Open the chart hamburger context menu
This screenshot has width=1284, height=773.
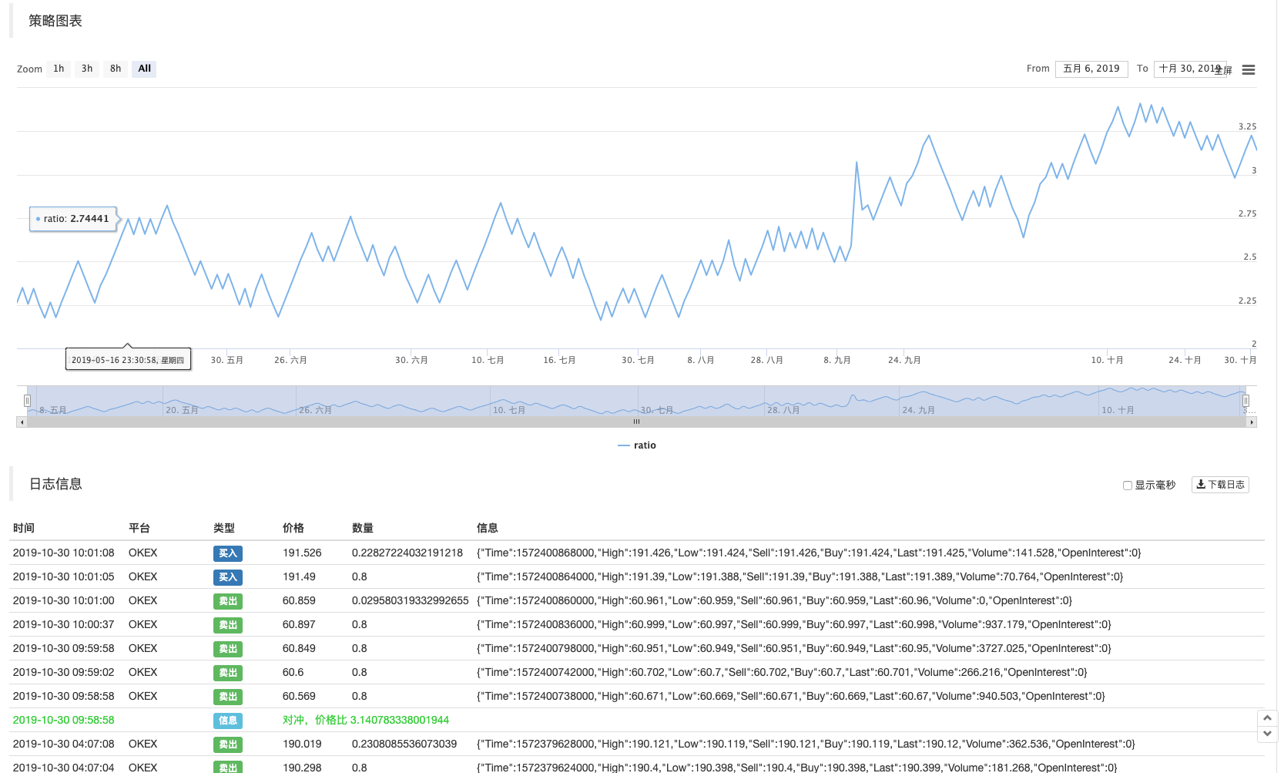[1249, 69]
